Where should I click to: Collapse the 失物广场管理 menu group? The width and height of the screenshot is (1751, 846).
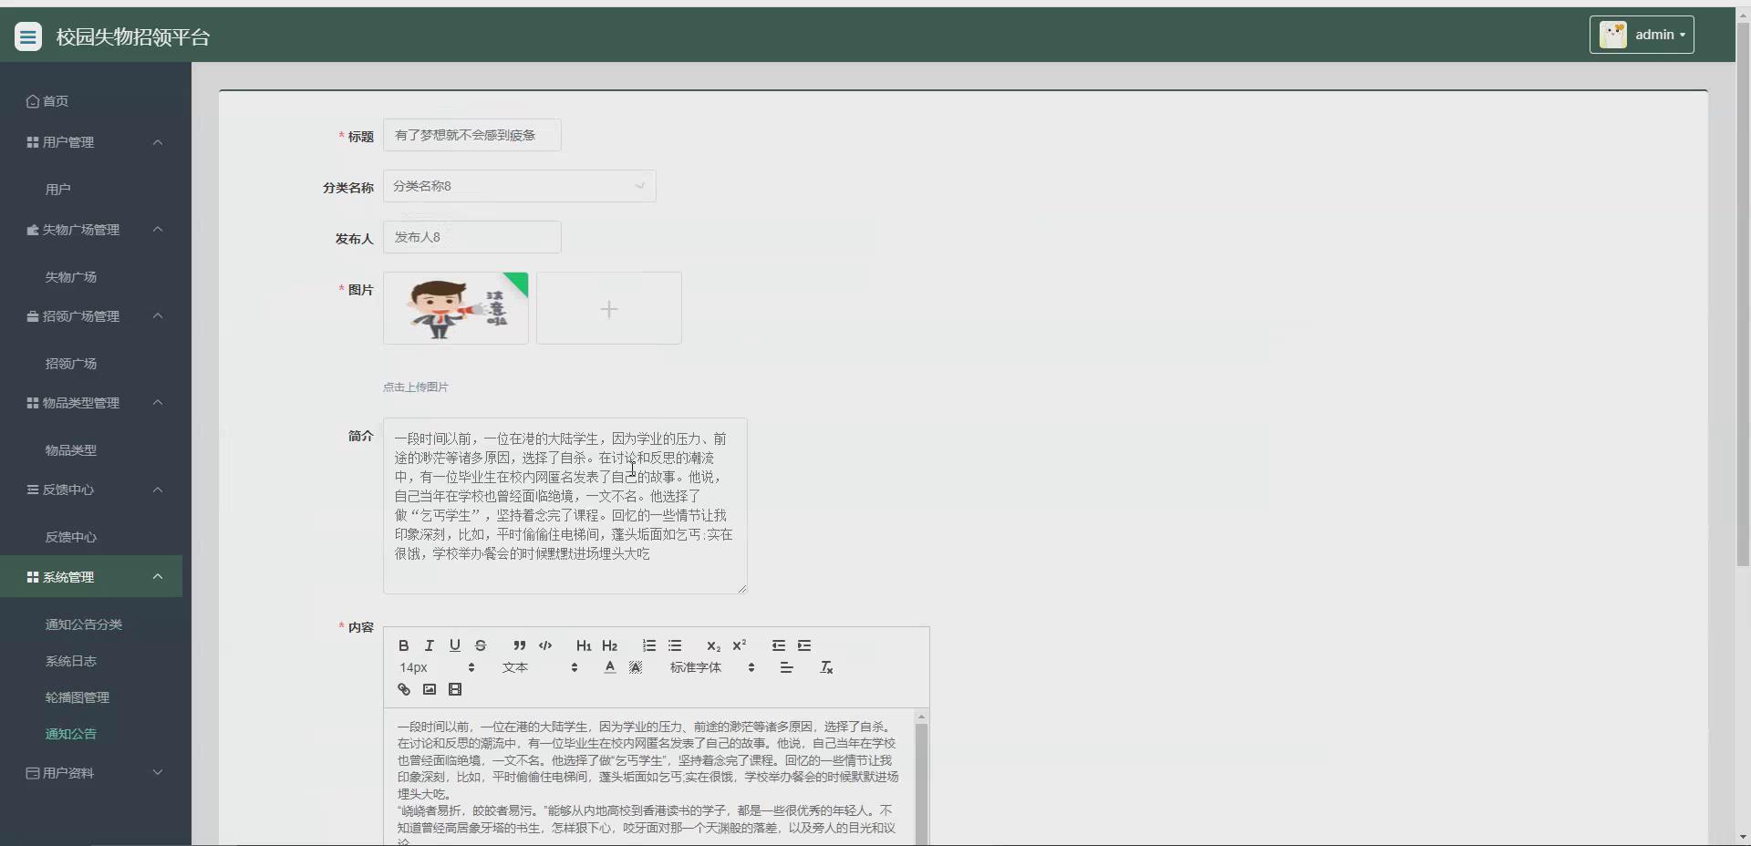91,230
